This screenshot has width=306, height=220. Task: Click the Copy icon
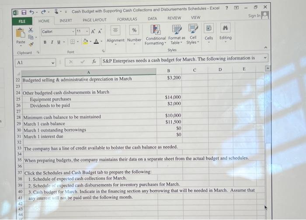[x=31, y=37]
